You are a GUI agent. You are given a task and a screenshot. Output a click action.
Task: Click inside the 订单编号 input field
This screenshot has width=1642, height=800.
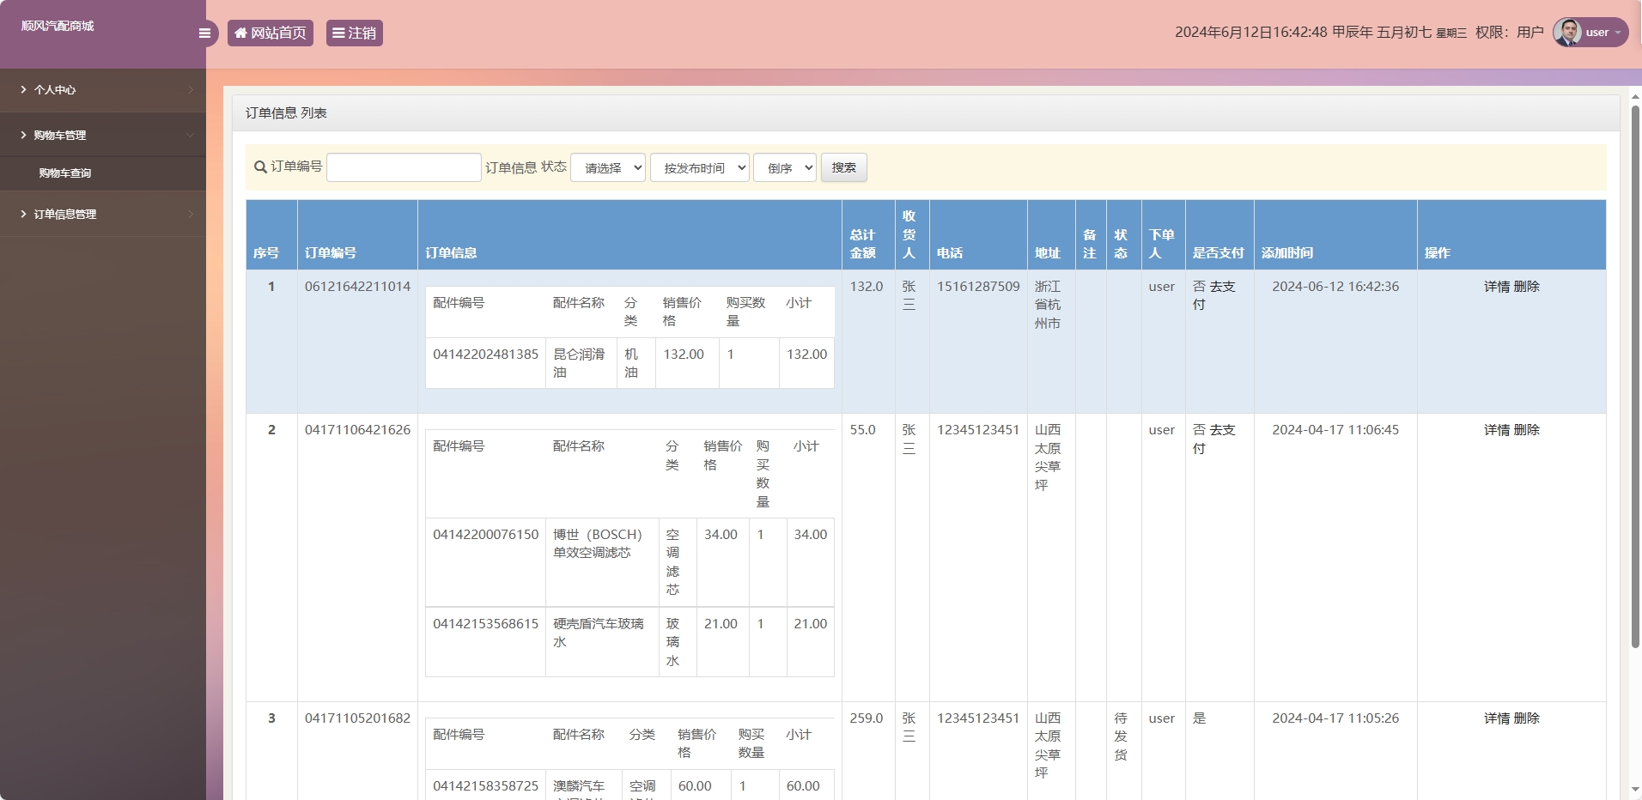(x=404, y=167)
